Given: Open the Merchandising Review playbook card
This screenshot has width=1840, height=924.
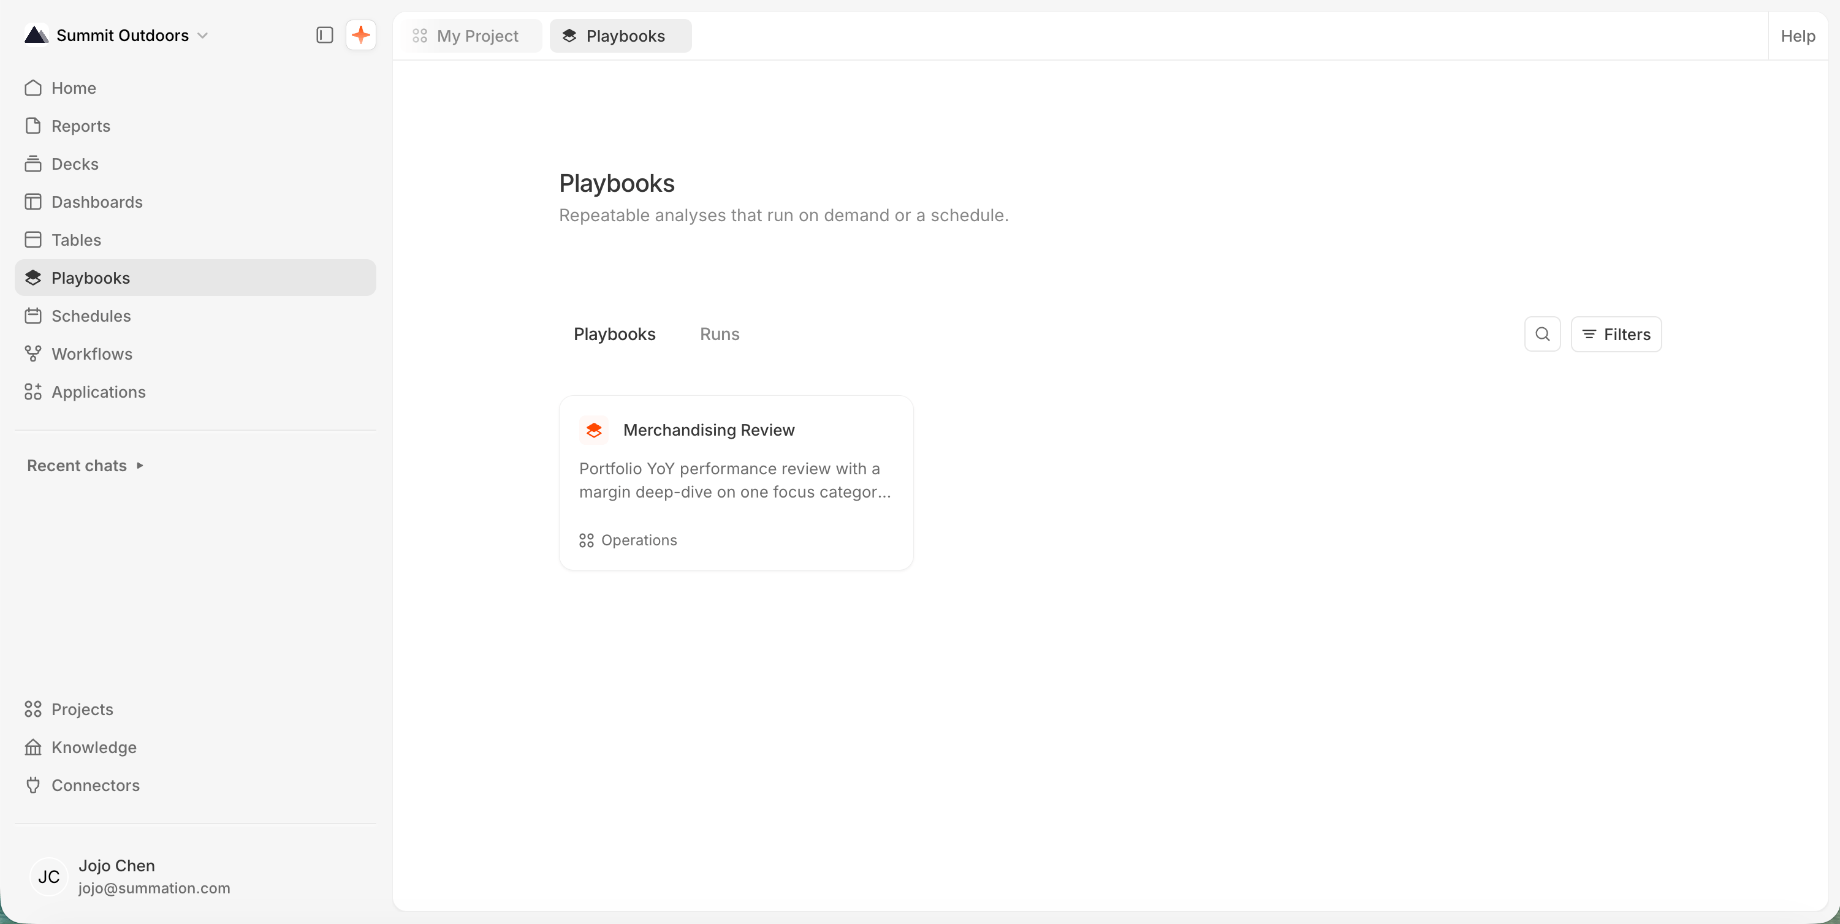Looking at the screenshot, I should coord(736,483).
